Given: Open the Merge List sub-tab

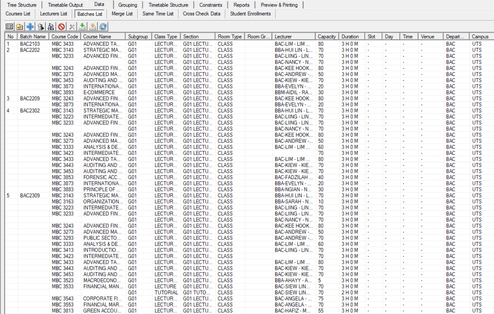Looking at the screenshot, I should (x=122, y=14).
